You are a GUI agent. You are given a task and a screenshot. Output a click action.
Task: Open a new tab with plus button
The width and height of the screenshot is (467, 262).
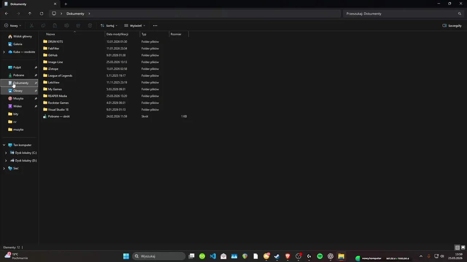(66, 4)
